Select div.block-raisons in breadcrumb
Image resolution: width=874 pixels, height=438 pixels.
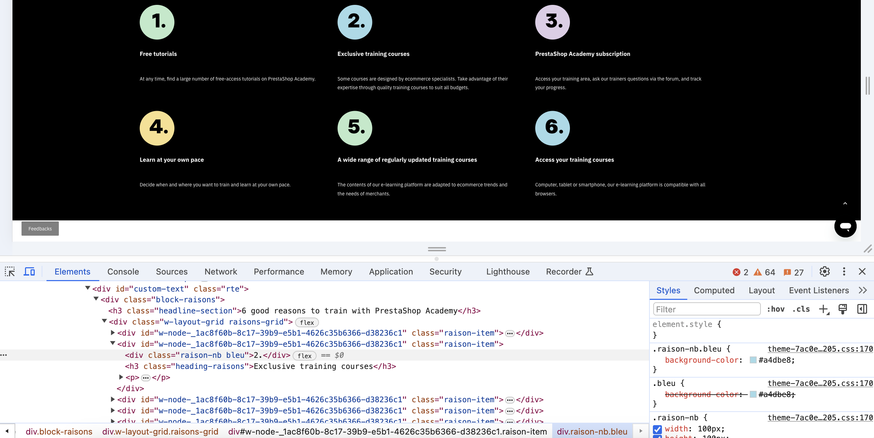click(59, 431)
